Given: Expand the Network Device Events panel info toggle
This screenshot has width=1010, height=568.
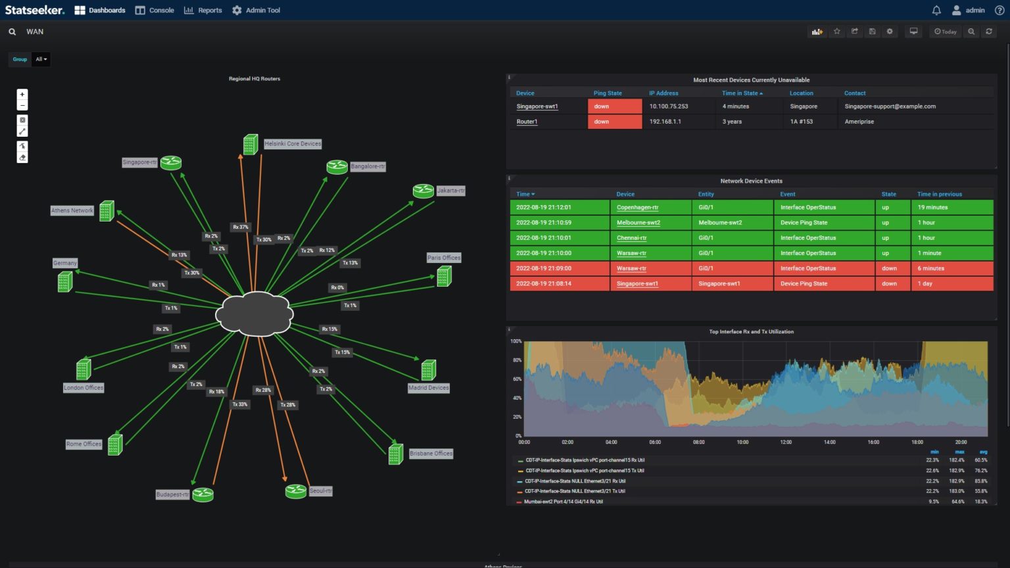Looking at the screenshot, I should pos(510,177).
